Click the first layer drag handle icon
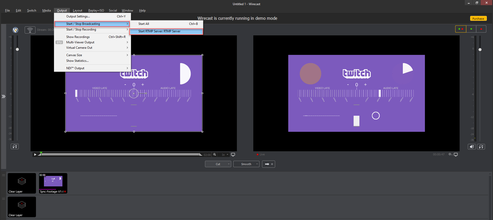493x220 pixels. (x=4, y=175)
